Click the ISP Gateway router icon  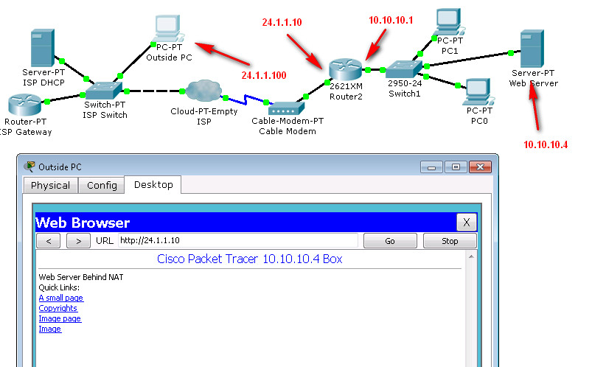tap(24, 105)
